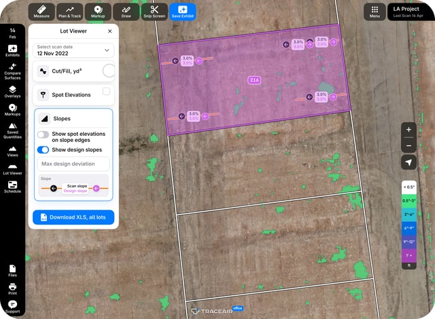The image size is (435, 319).
Task: Open Schedule in the sidebar
Action: [x=12, y=187]
